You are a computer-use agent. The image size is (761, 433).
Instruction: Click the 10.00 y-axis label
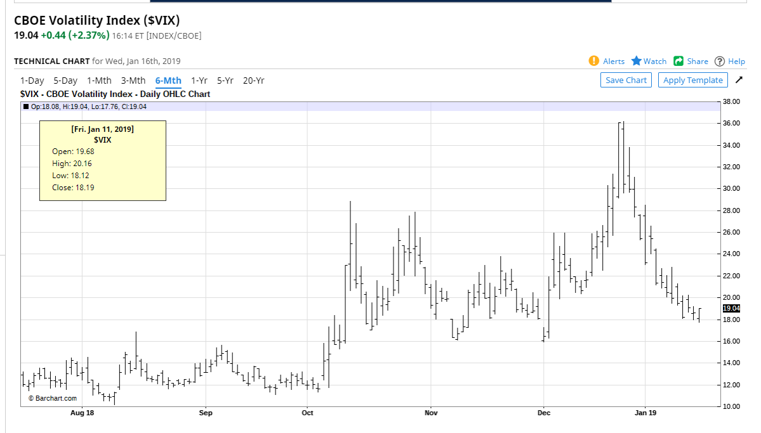click(731, 406)
